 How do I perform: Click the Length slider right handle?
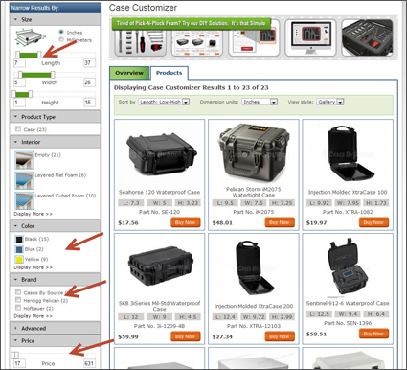pyautogui.click(x=39, y=55)
